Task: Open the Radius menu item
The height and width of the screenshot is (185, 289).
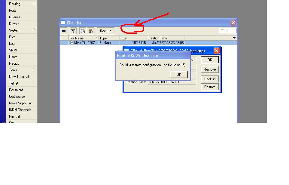Action: (x=22, y=63)
